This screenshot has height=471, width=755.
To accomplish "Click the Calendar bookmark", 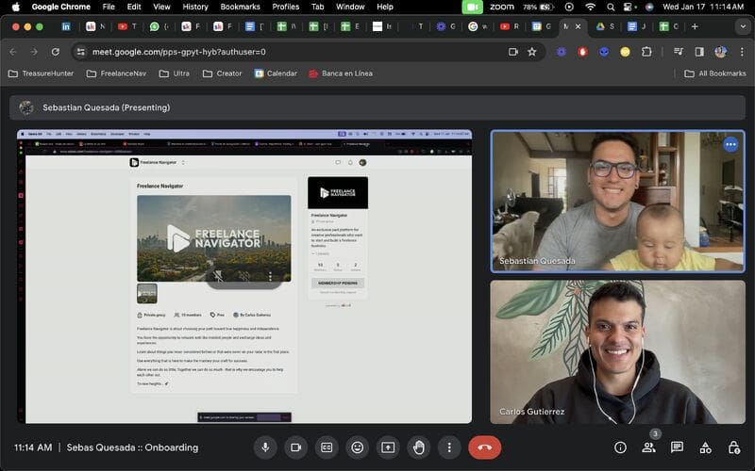I will tap(275, 73).
